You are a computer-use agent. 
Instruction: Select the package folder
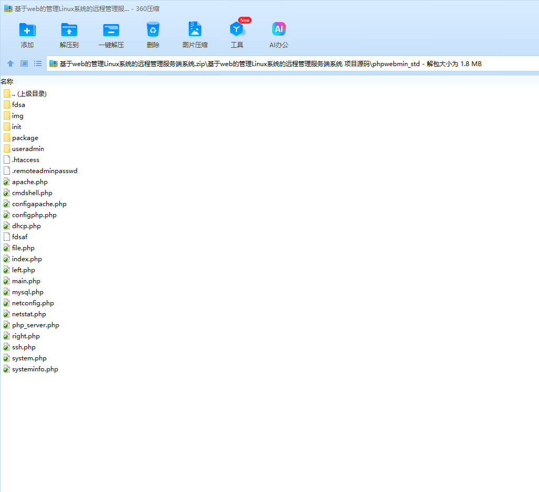pyautogui.click(x=21, y=137)
